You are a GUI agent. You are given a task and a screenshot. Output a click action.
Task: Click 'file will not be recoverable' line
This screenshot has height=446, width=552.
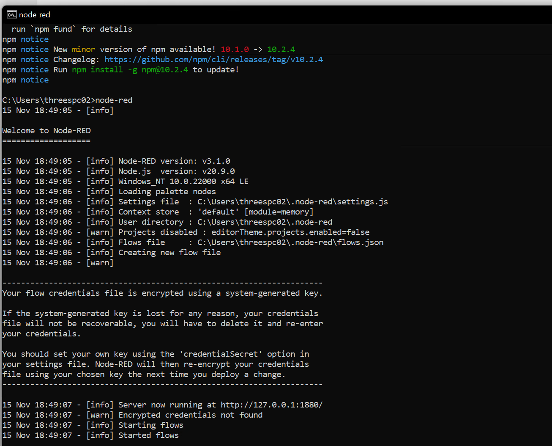pos(162,324)
